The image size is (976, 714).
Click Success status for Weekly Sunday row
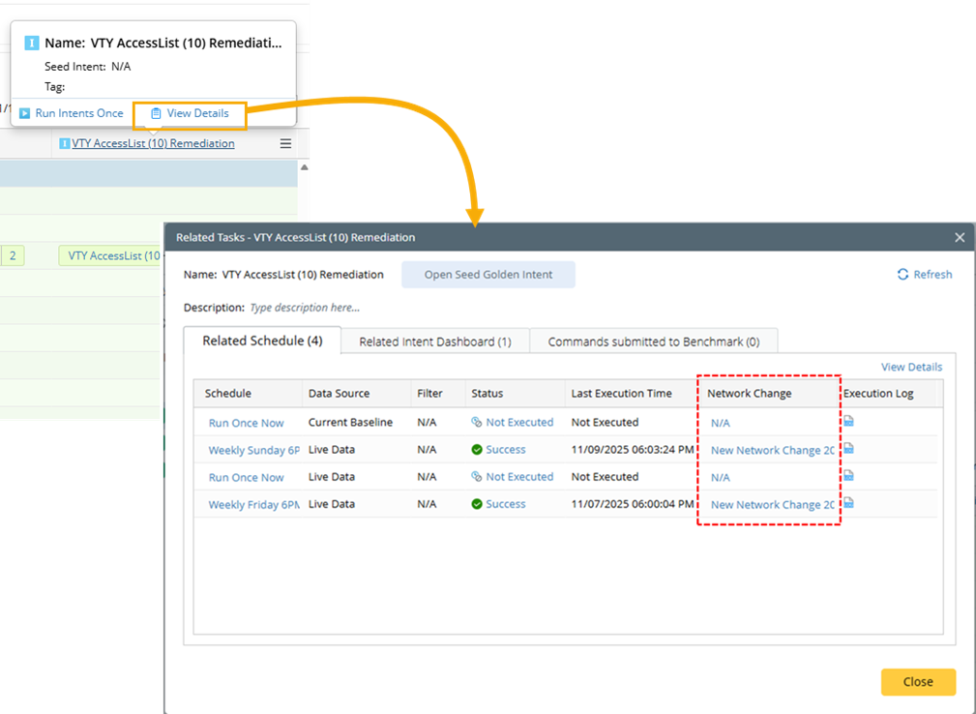(506, 450)
